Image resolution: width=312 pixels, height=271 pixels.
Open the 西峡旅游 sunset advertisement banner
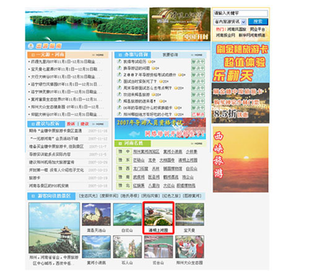(x=241, y=160)
